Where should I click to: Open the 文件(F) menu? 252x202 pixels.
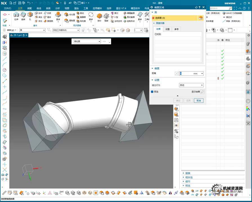(x=8, y=8)
